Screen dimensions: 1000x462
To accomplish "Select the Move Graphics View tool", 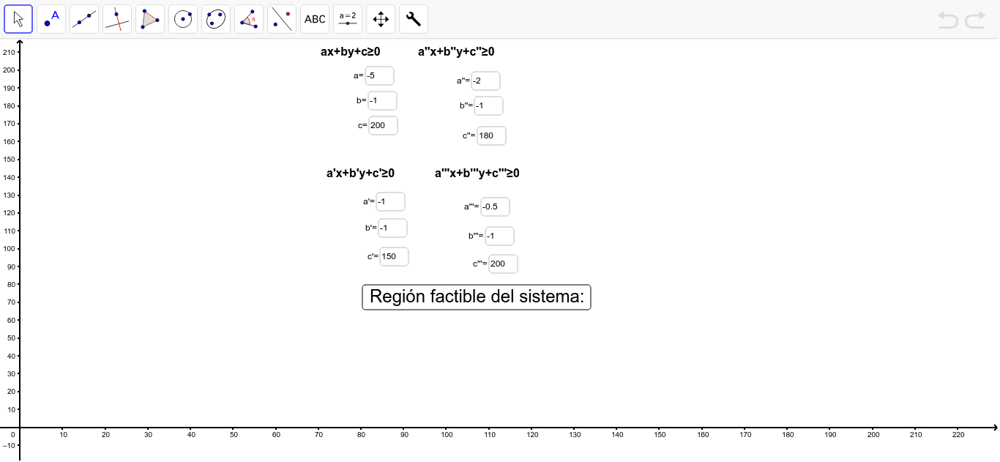I will (381, 19).
